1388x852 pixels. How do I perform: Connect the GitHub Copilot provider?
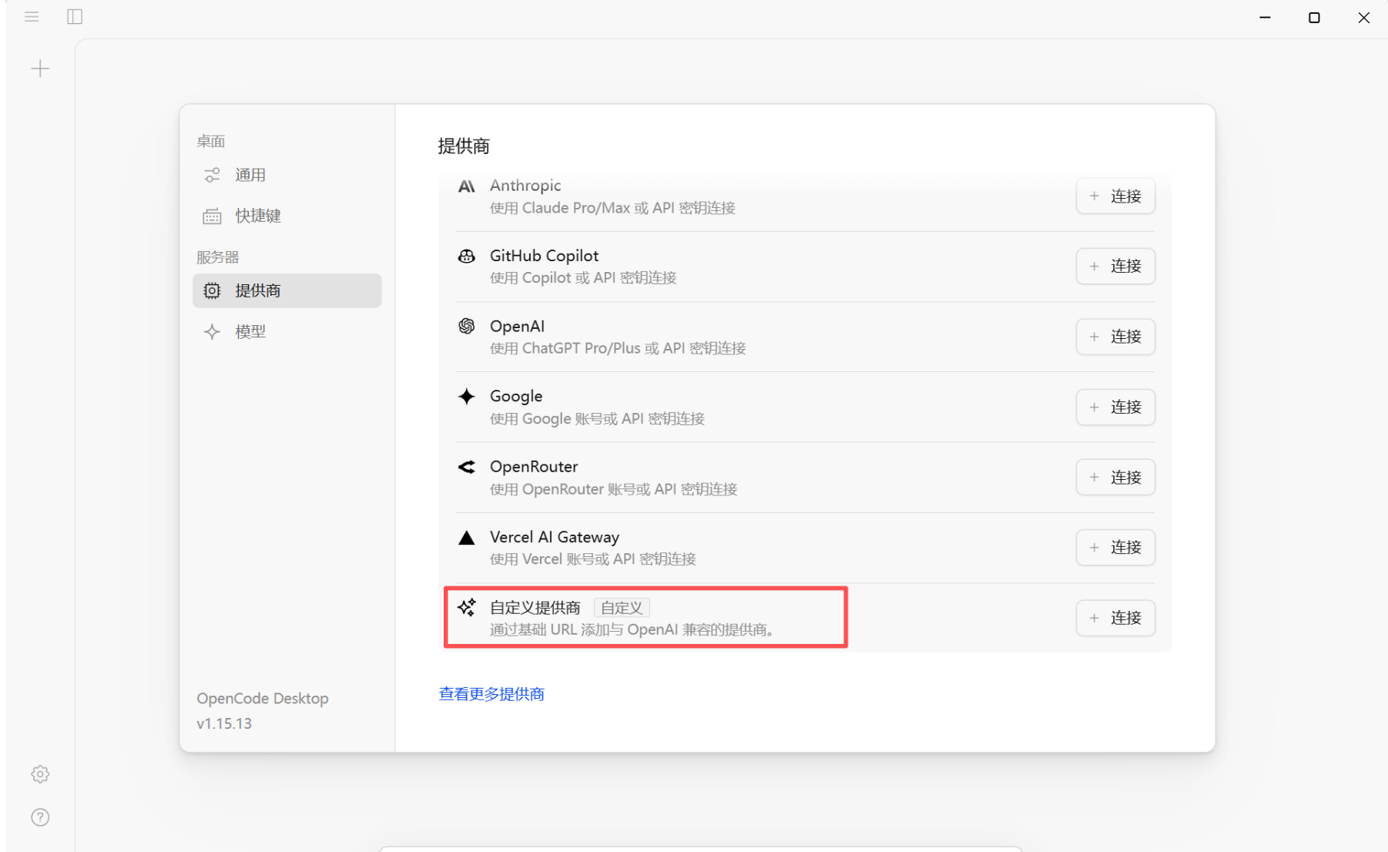(1115, 267)
